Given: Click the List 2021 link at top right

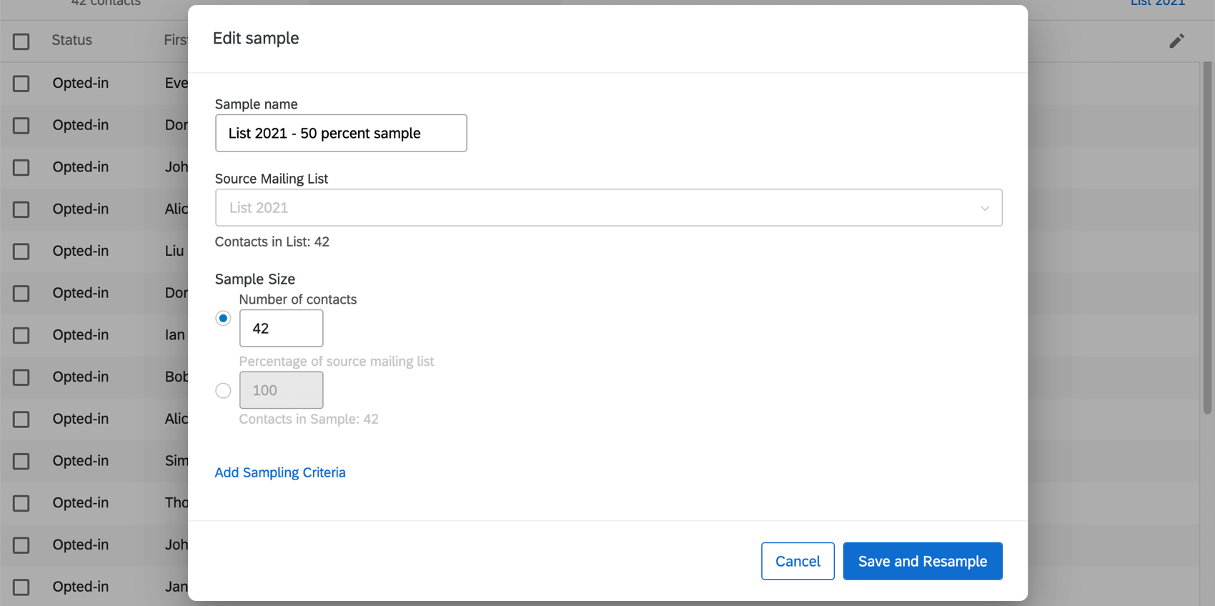Looking at the screenshot, I should (1157, 4).
